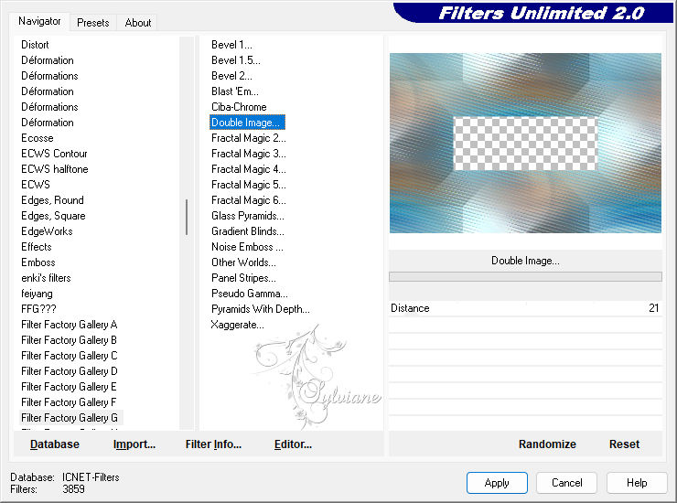Select Edges, Round category
Image resolution: width=677 pixels, height=503 pixels.
(52, 200)
